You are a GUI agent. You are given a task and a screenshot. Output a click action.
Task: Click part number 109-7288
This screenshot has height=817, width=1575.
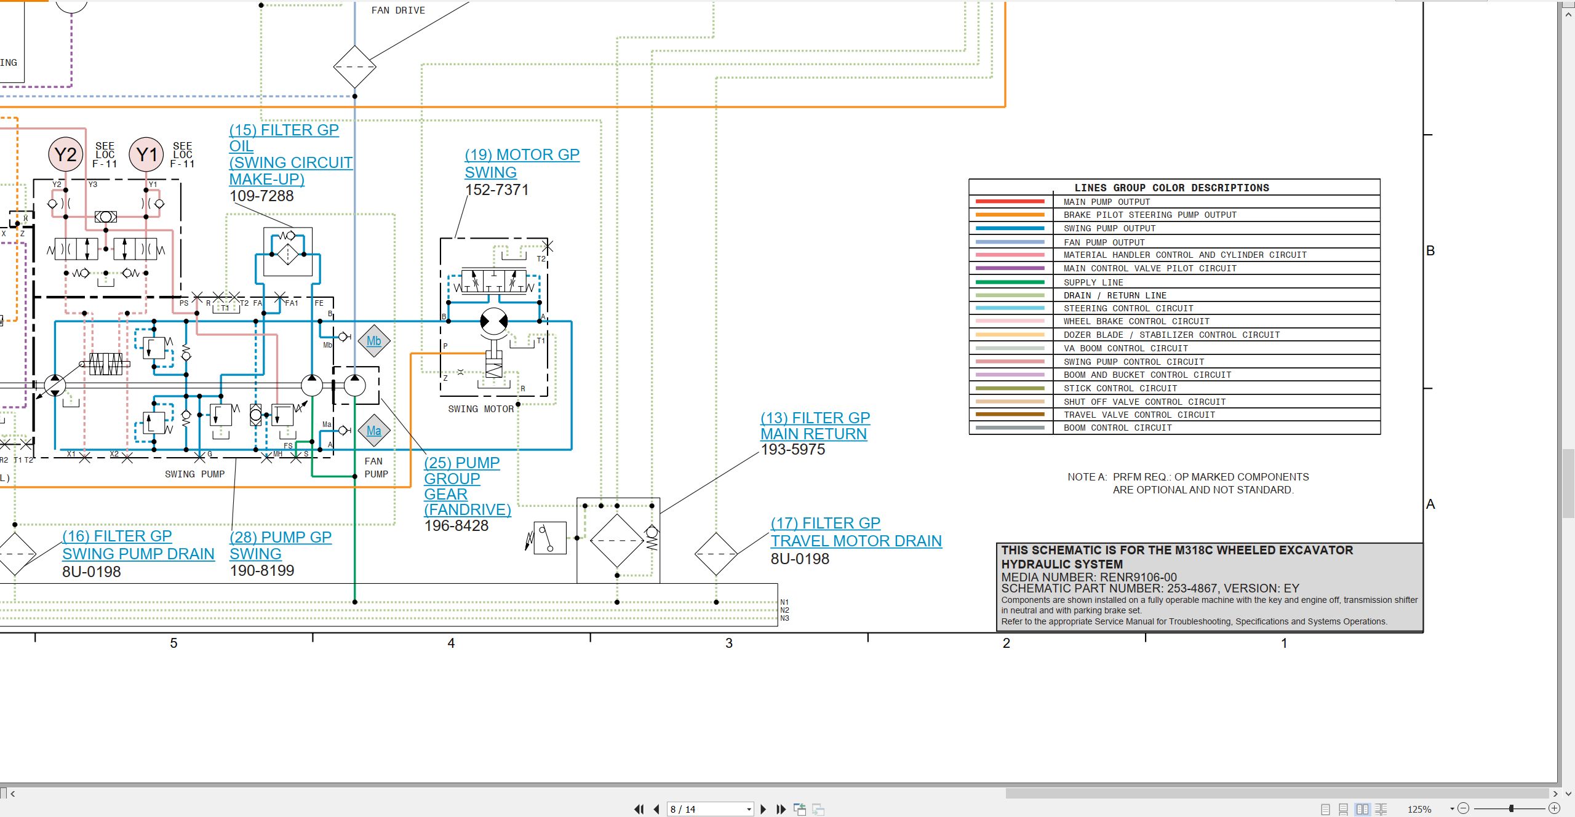click(x=261, y=196)
